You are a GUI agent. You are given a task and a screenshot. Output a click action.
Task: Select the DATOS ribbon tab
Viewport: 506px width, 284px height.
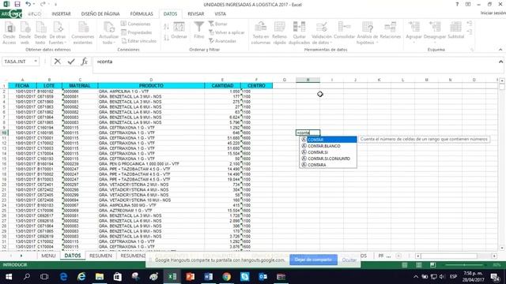[170, 14]
